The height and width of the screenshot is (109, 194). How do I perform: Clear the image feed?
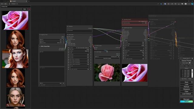coord(25,9)
